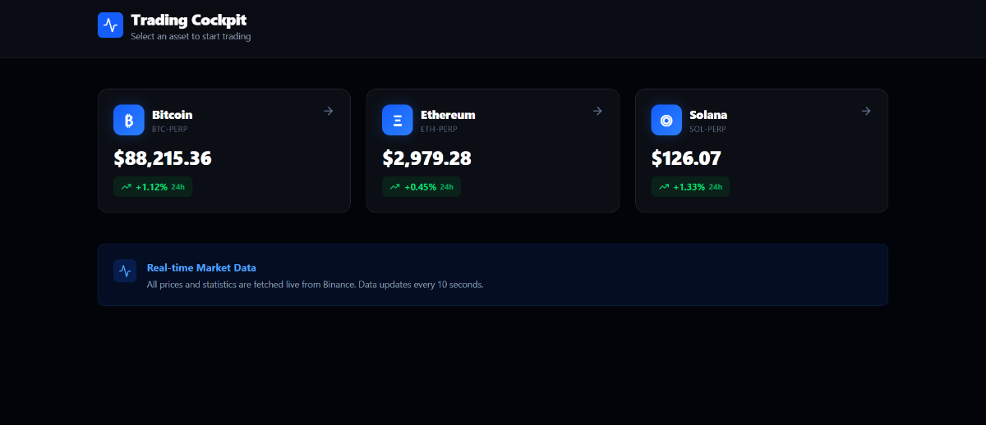The height and width of the screenshot is (425, 986).
Task: Click the Bitcoin coin icon
Action: (129, 120)
